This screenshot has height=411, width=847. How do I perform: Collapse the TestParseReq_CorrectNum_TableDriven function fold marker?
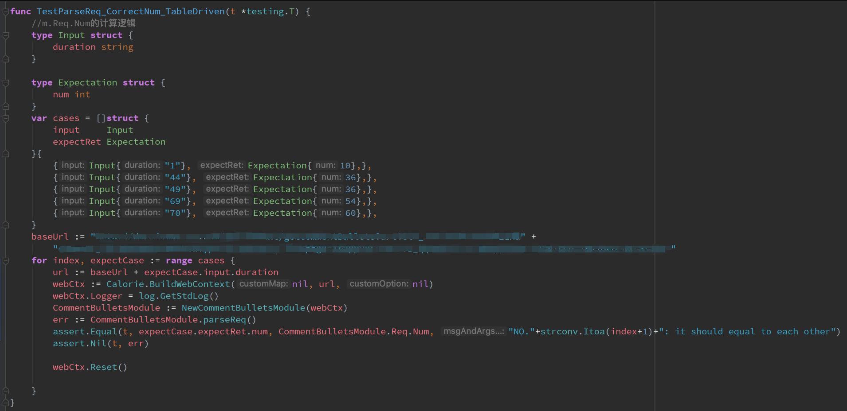[6, 12]
